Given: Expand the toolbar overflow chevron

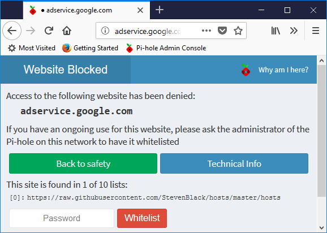Looking at the screenshot, I should pyautogui.click(x=294, y=31).
